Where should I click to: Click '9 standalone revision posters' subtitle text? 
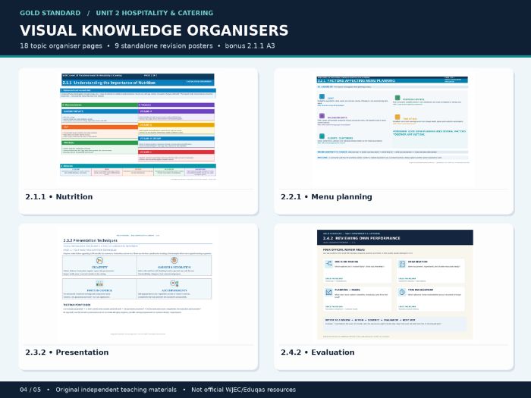[x=164, y=45]
